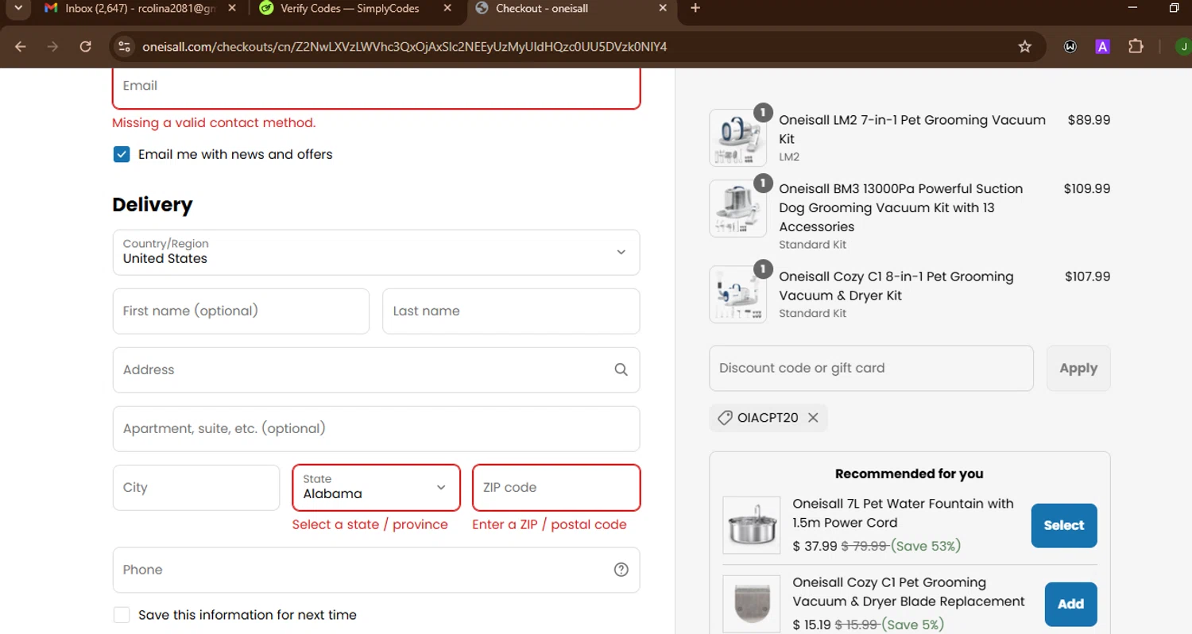Screen dimensions: 1192x634
Task: Focus the Discount code or gift card field
Action: (872, 369)
